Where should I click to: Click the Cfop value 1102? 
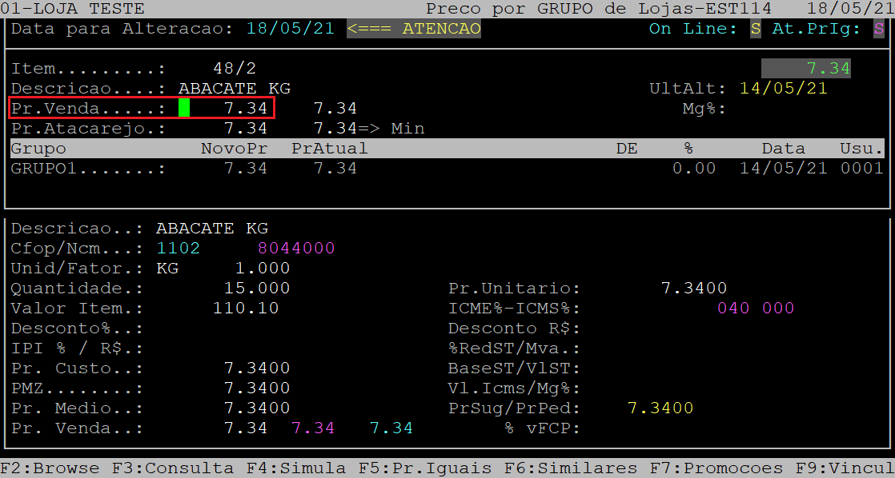[178, 249]
